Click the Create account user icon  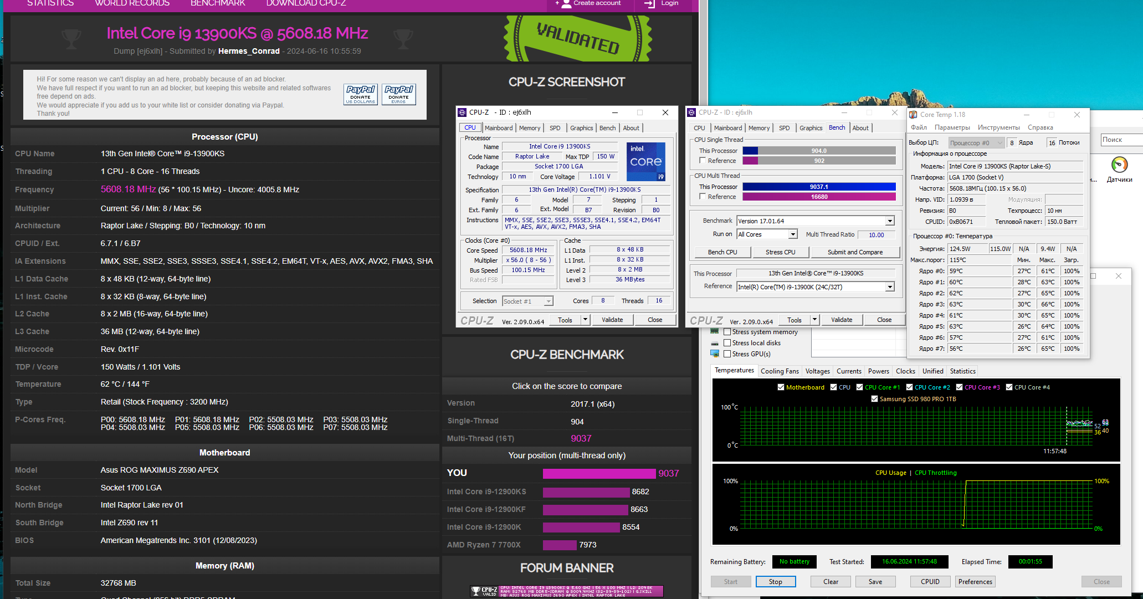[x=566, y=3]
